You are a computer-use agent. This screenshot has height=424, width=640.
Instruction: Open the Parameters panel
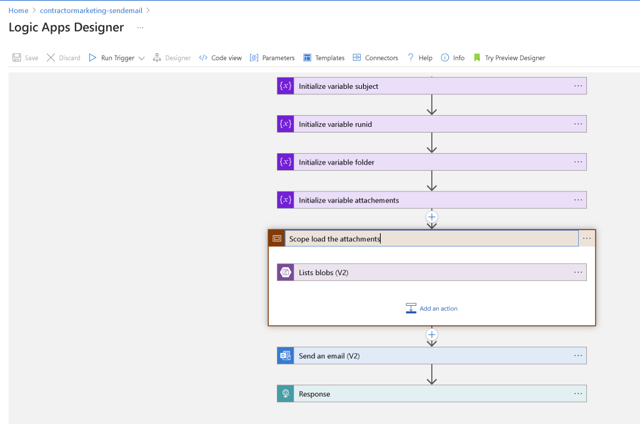pyautogui.click(x=272, y=58)
